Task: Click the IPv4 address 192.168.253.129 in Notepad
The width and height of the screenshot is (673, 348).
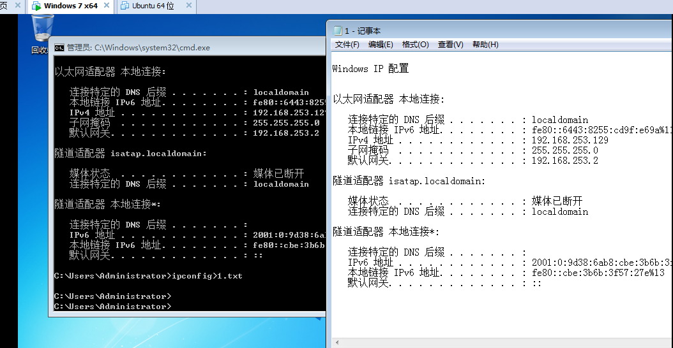Action: tap(570, 140)
